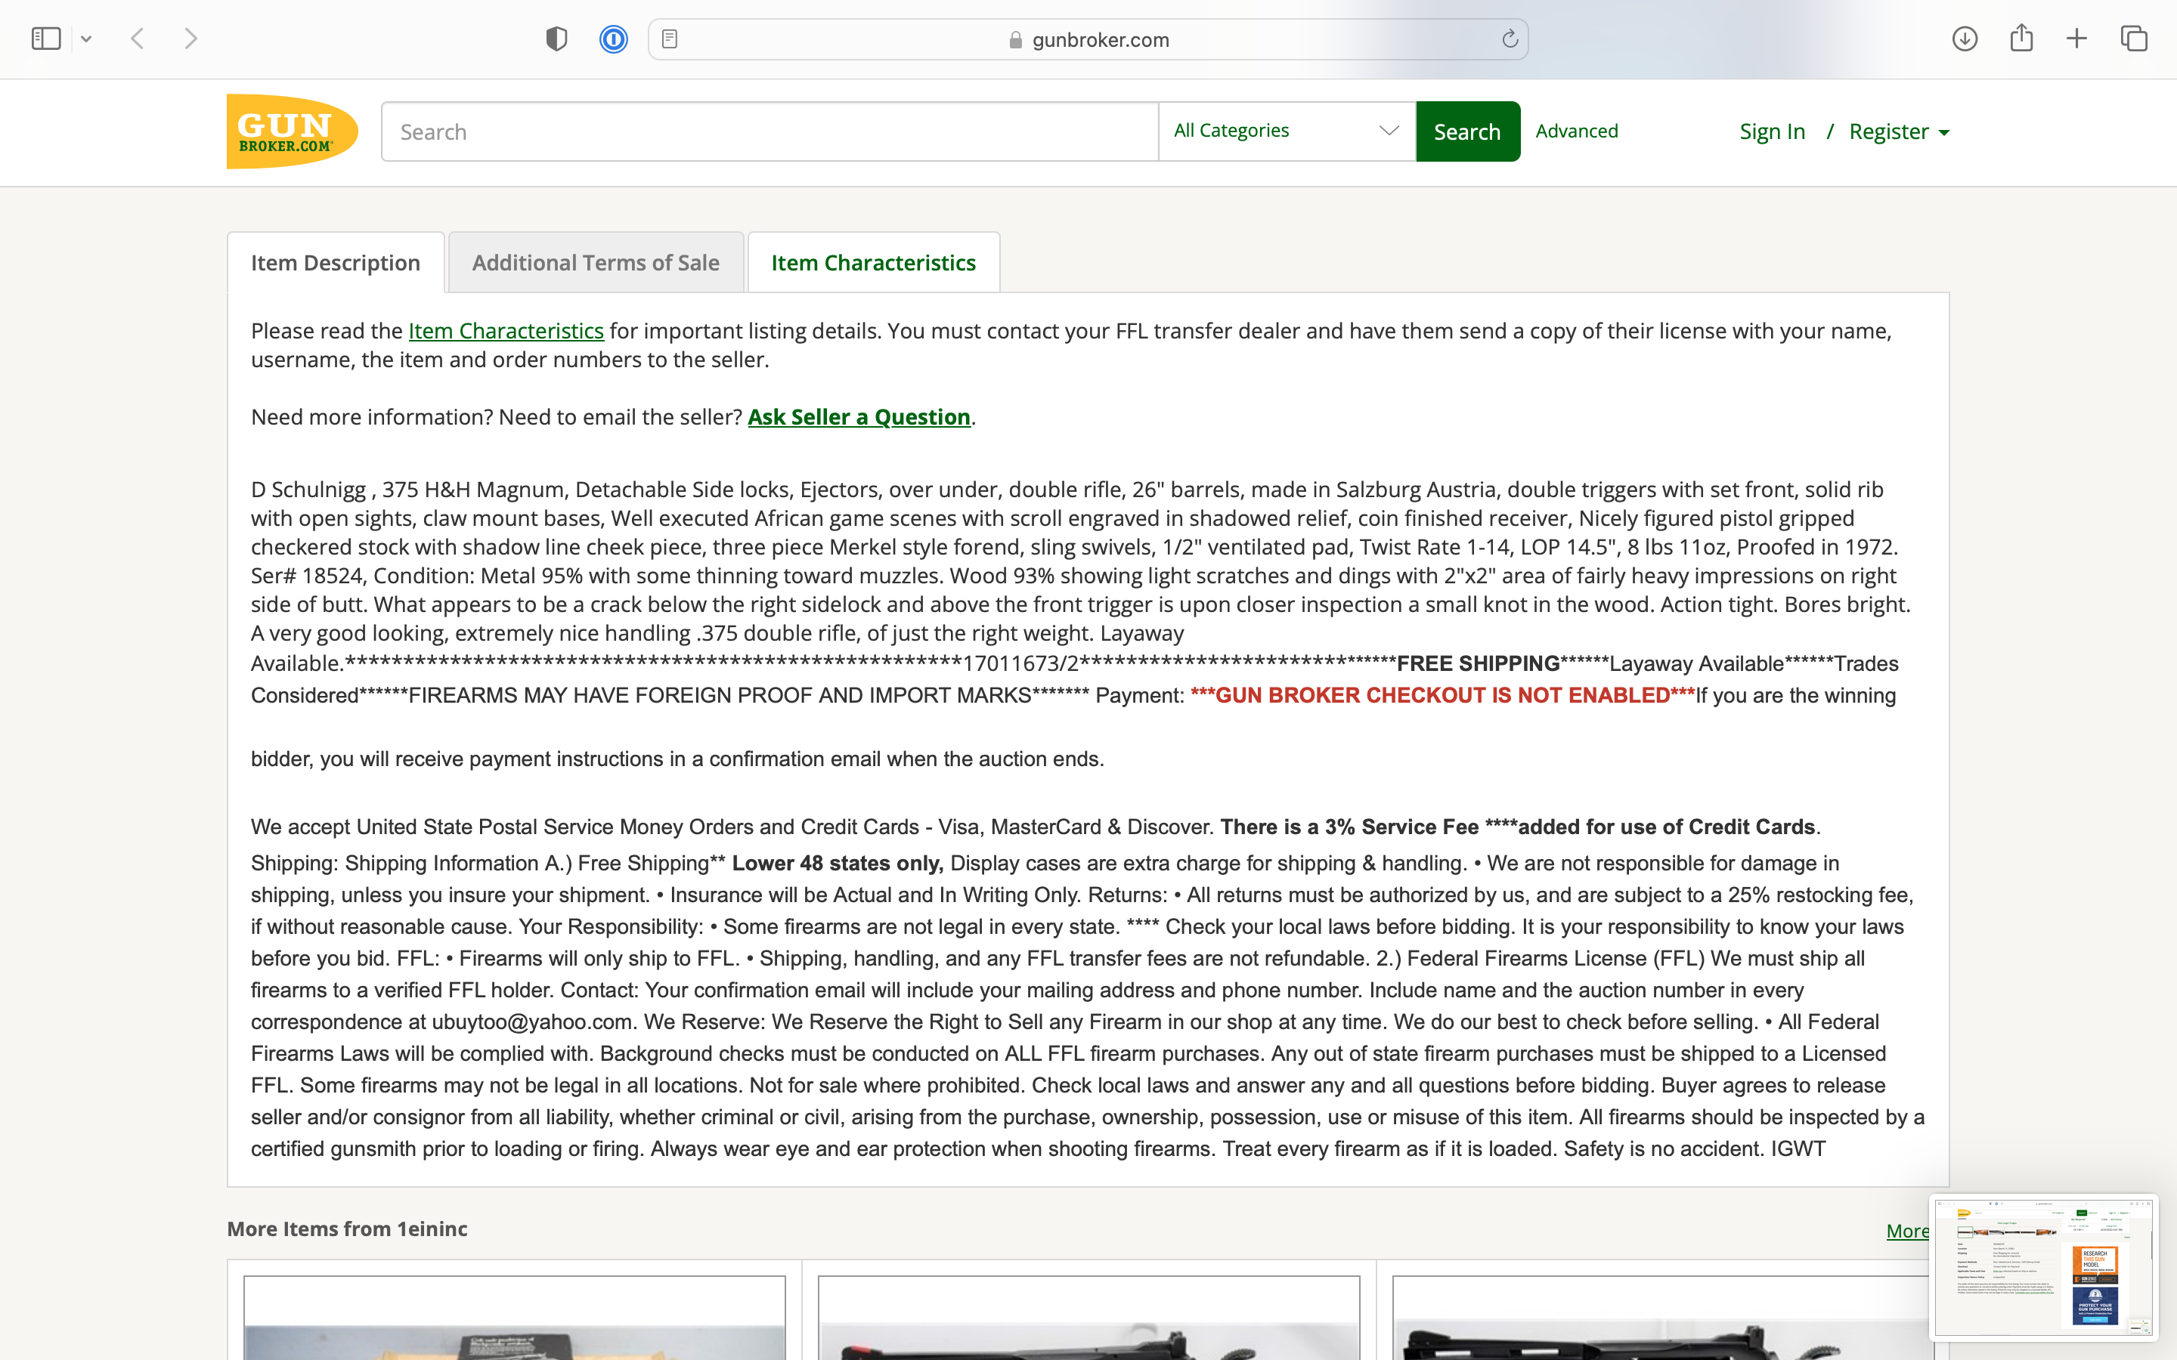Image resolution: width=2177 pixels, height=1360 pixels.
Task: Click the bold FREE SHIPPING text
Action: (x=1478, y=664)
